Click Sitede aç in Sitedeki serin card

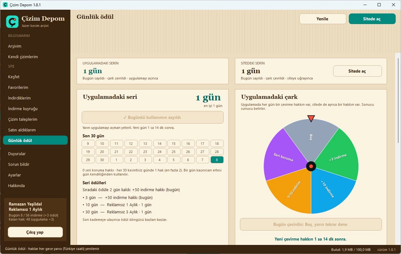coord(357,71)
